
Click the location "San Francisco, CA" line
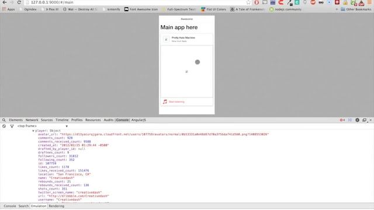point(64,174)
